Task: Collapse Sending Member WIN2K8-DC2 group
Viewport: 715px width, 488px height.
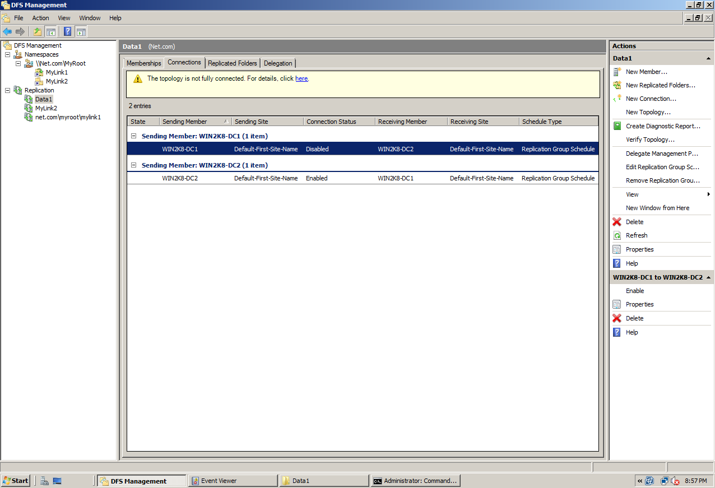Action: pos(134,165)
